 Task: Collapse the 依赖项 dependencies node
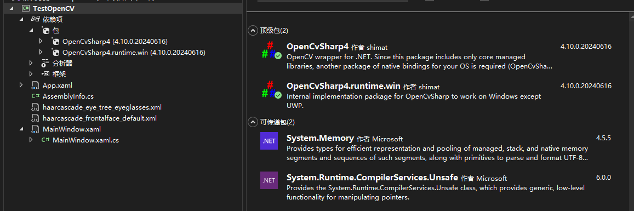coord(21,19)
